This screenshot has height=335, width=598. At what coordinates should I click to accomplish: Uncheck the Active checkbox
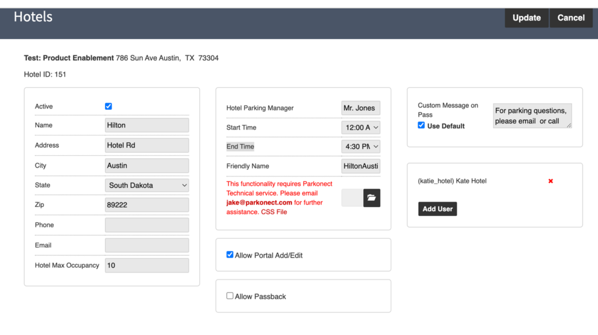coord(109,106)
